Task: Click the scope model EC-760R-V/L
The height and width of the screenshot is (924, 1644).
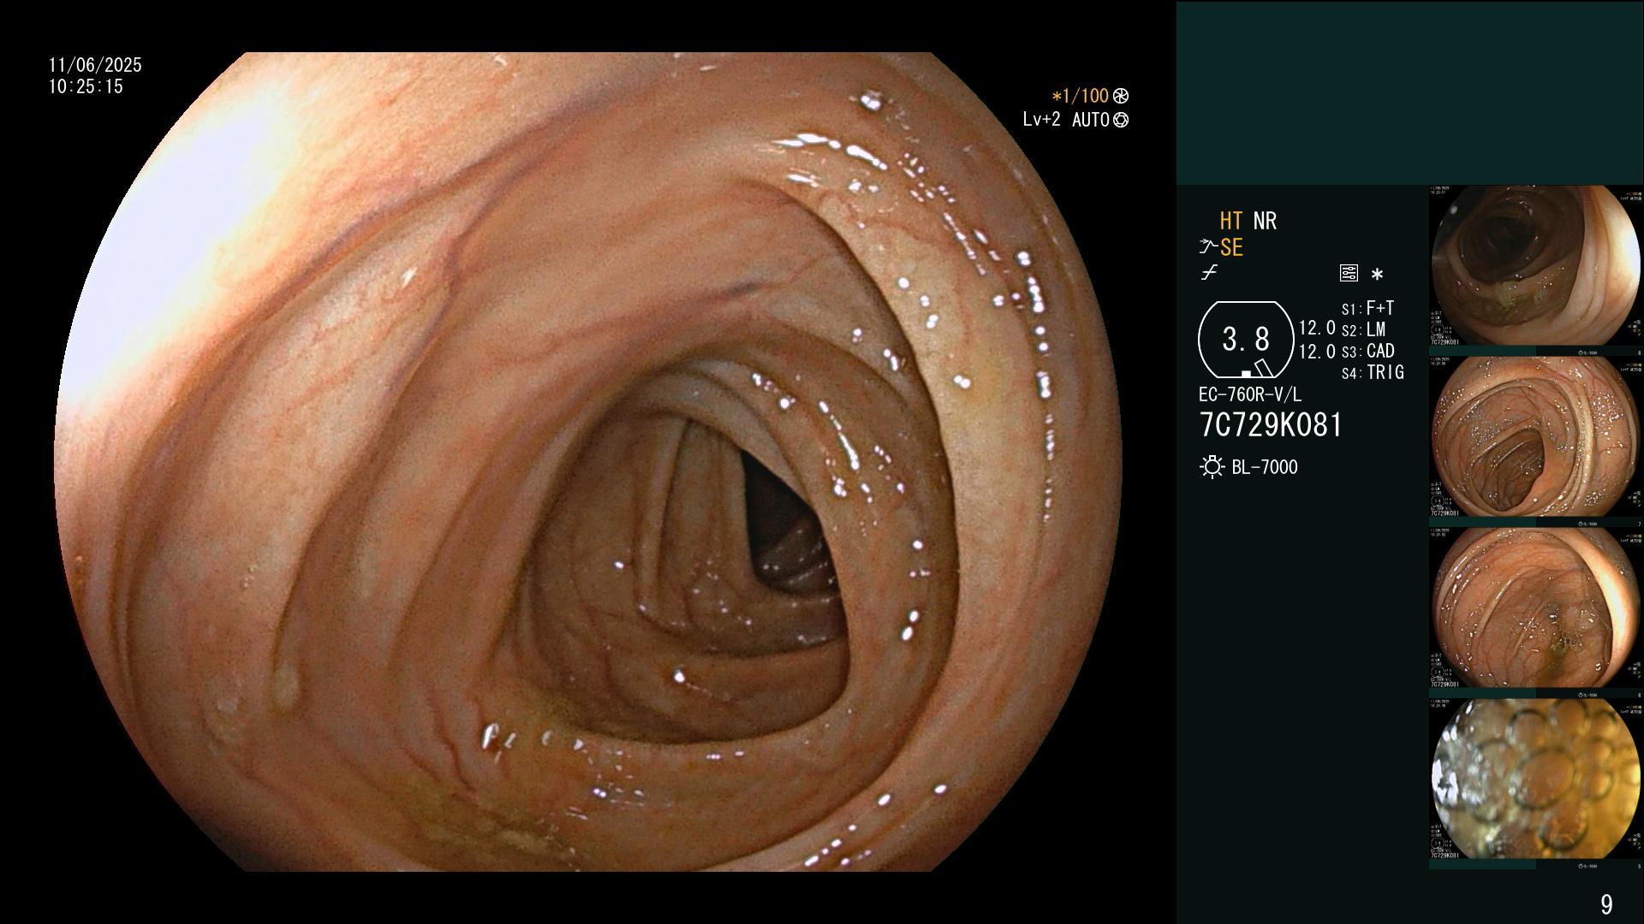Action: pos(1250,394)
